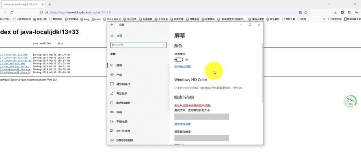Open the 京东商城 bookmark

tap(71, 19)
